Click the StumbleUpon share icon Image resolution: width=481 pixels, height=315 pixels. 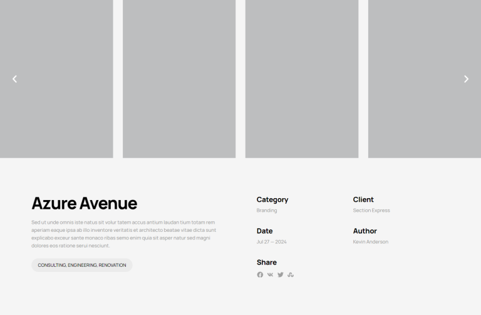tap(291, 274)
